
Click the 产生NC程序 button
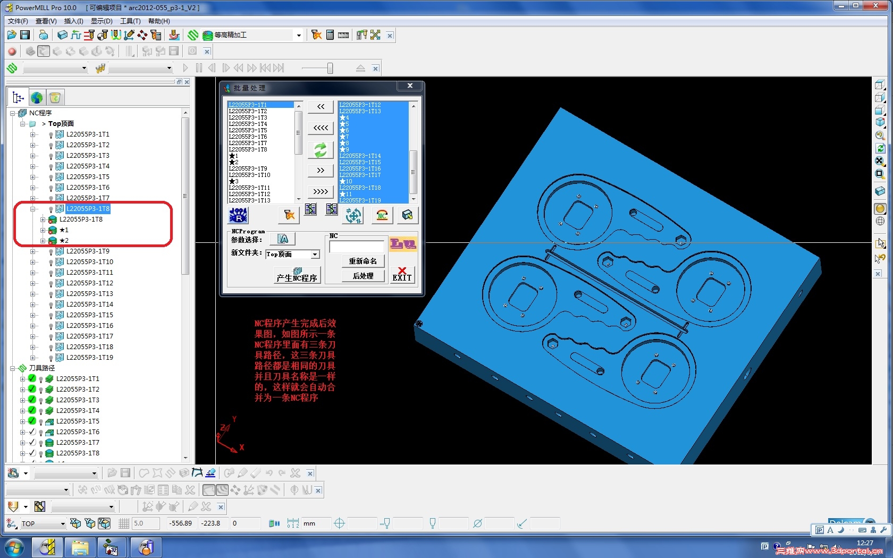(x=297, y=275)
